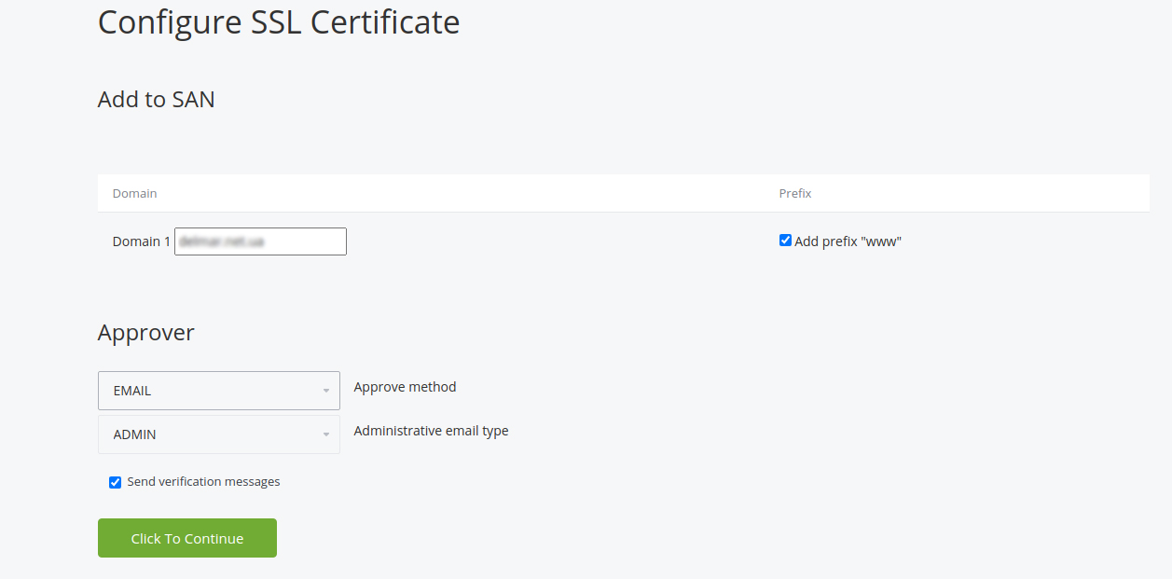This screenshot has height=579, width=1172.
Task: Click inside the Domain 1 text field
Action: click(x=260, y=241)
